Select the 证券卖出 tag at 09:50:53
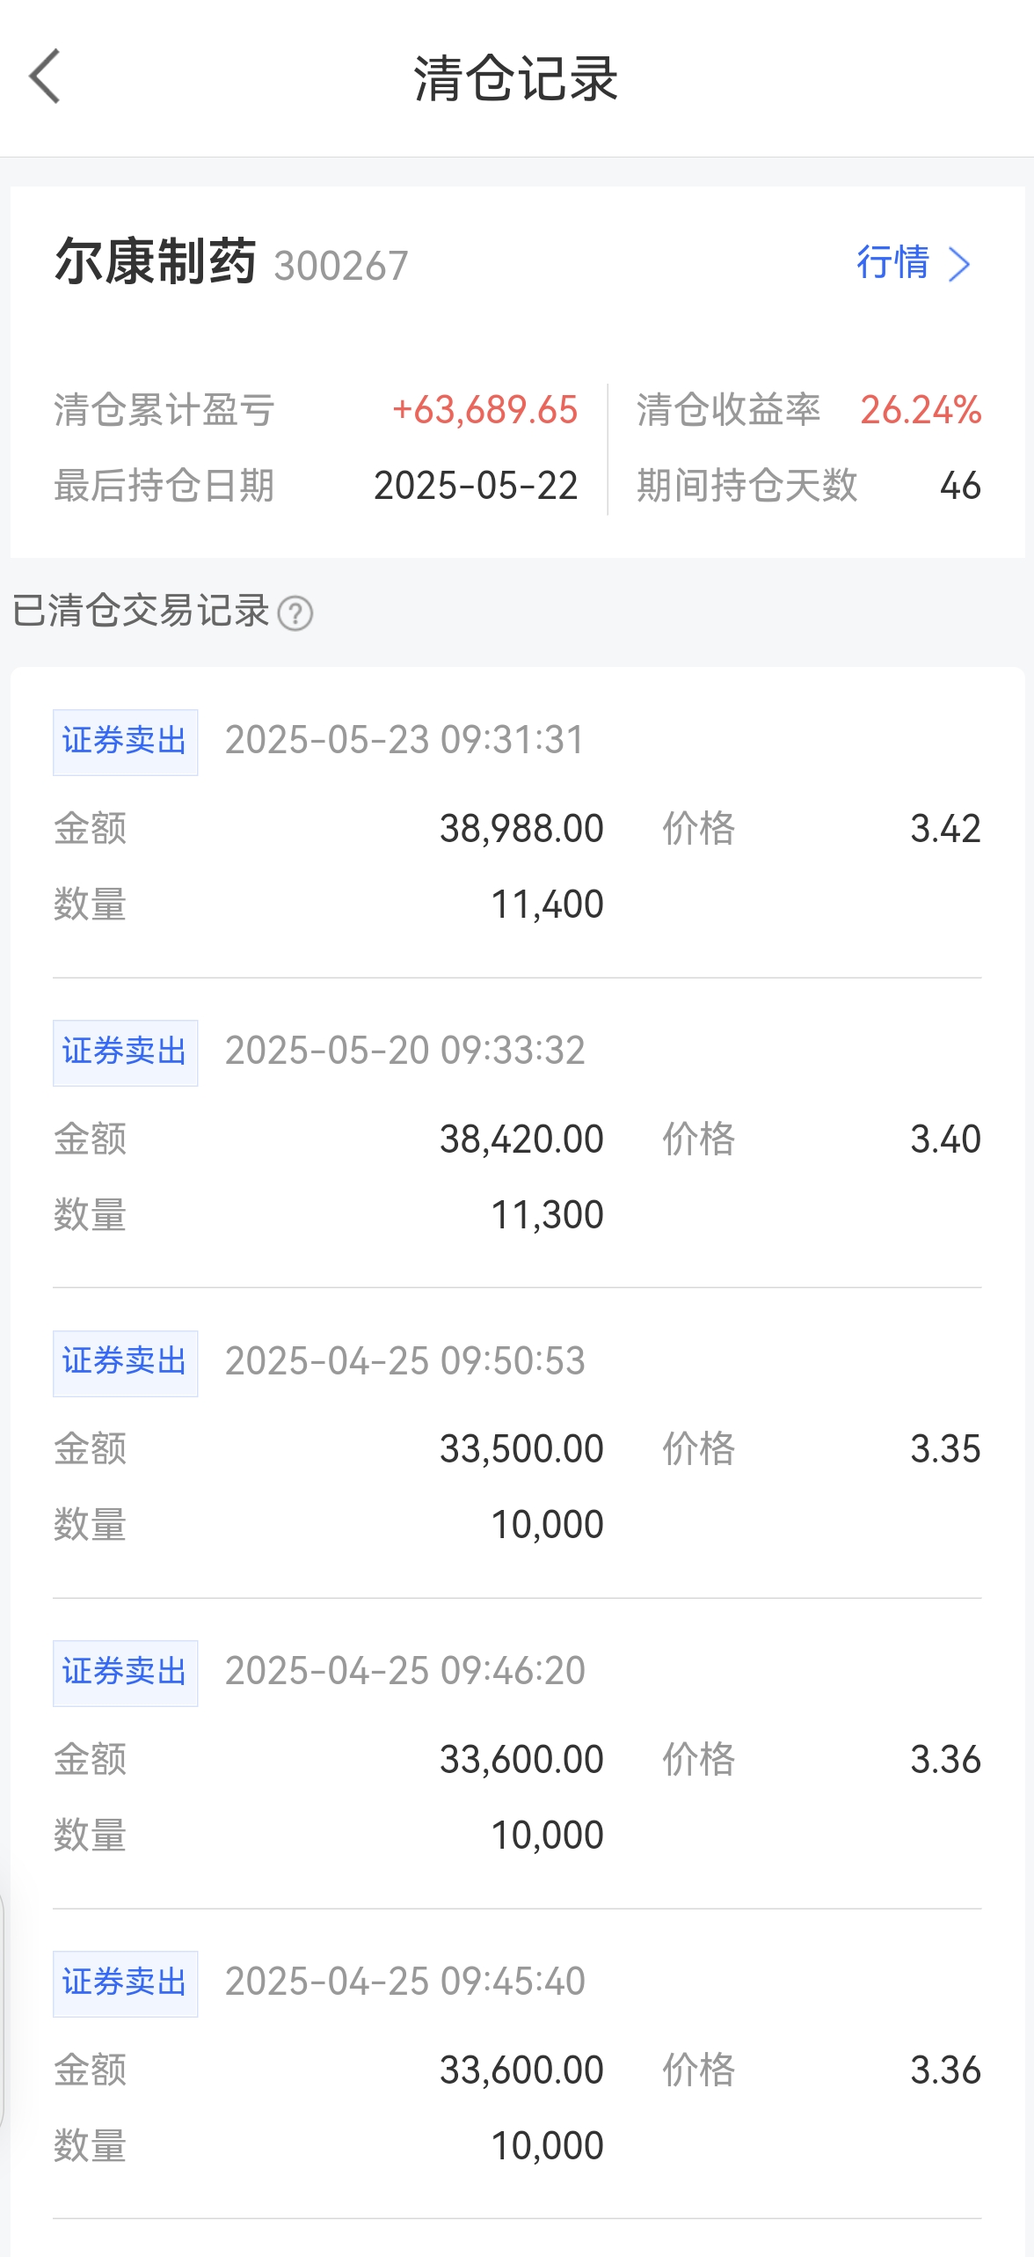 (x=125, y=1363)
